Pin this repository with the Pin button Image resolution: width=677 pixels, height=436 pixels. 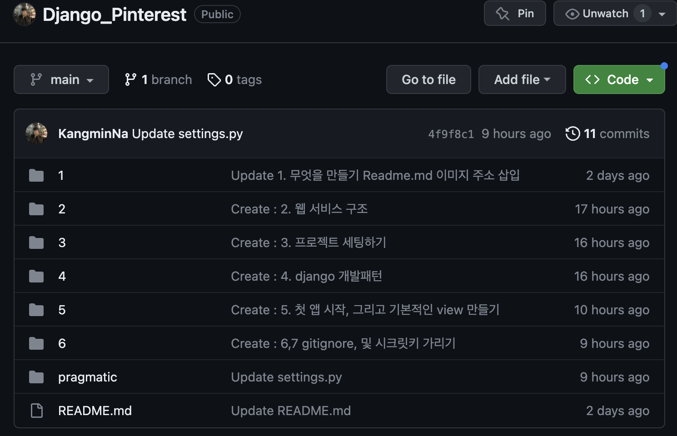point(515,13)
